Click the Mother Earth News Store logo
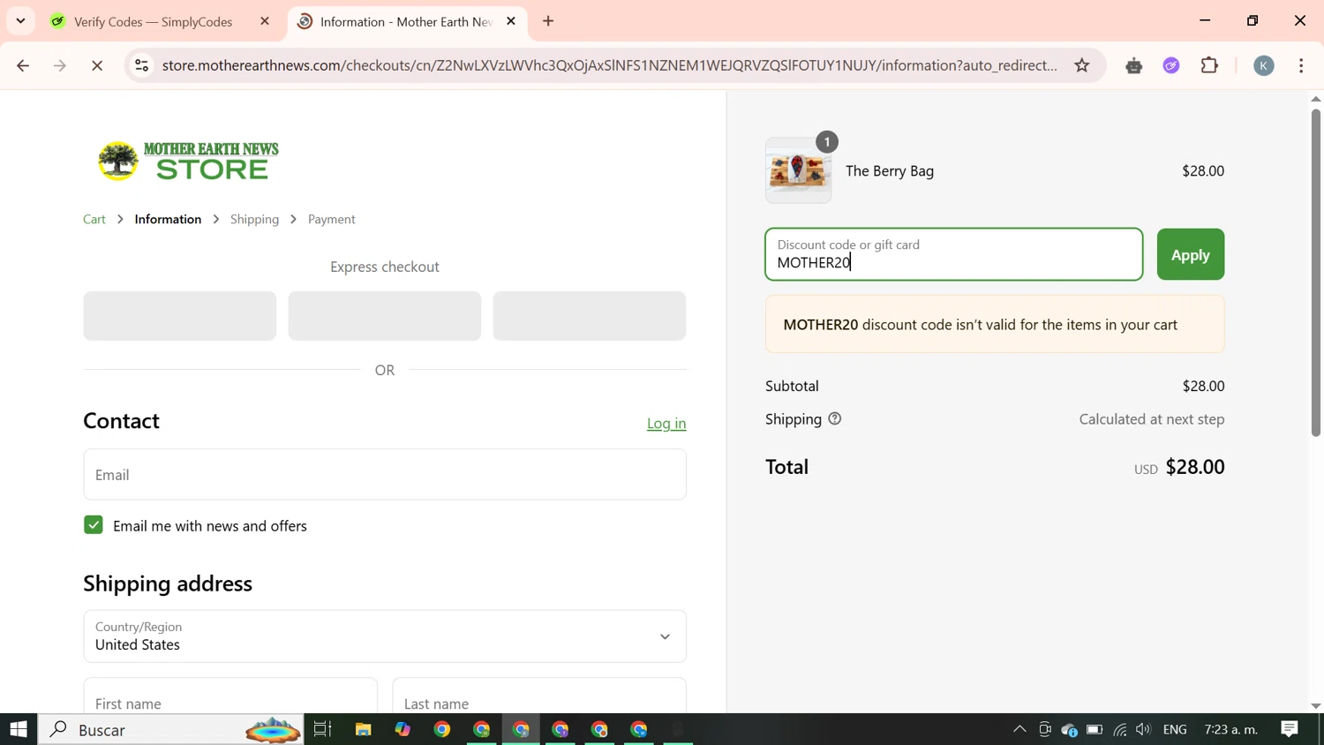Viewport: 1324px width, 745px height. point(188,161)
